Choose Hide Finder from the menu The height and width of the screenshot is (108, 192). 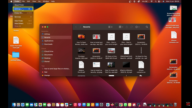(23, 21)
